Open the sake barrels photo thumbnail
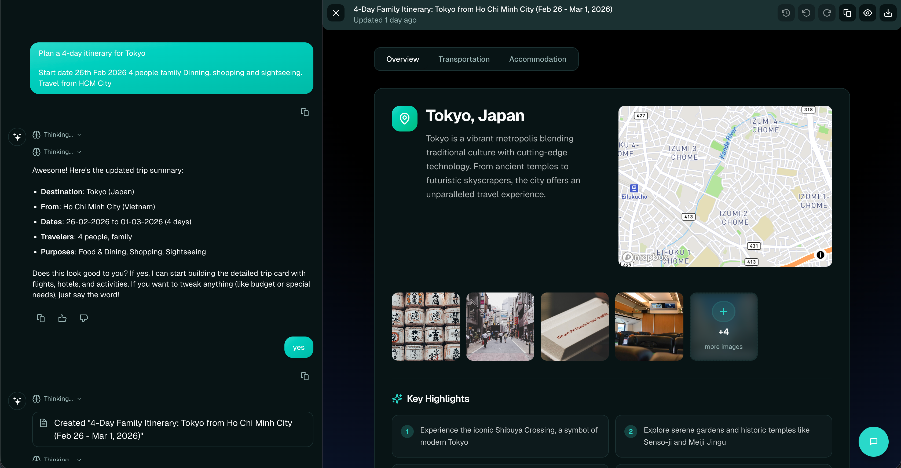The height and width of the screenshot is (468, 901). tap(426, 326)
